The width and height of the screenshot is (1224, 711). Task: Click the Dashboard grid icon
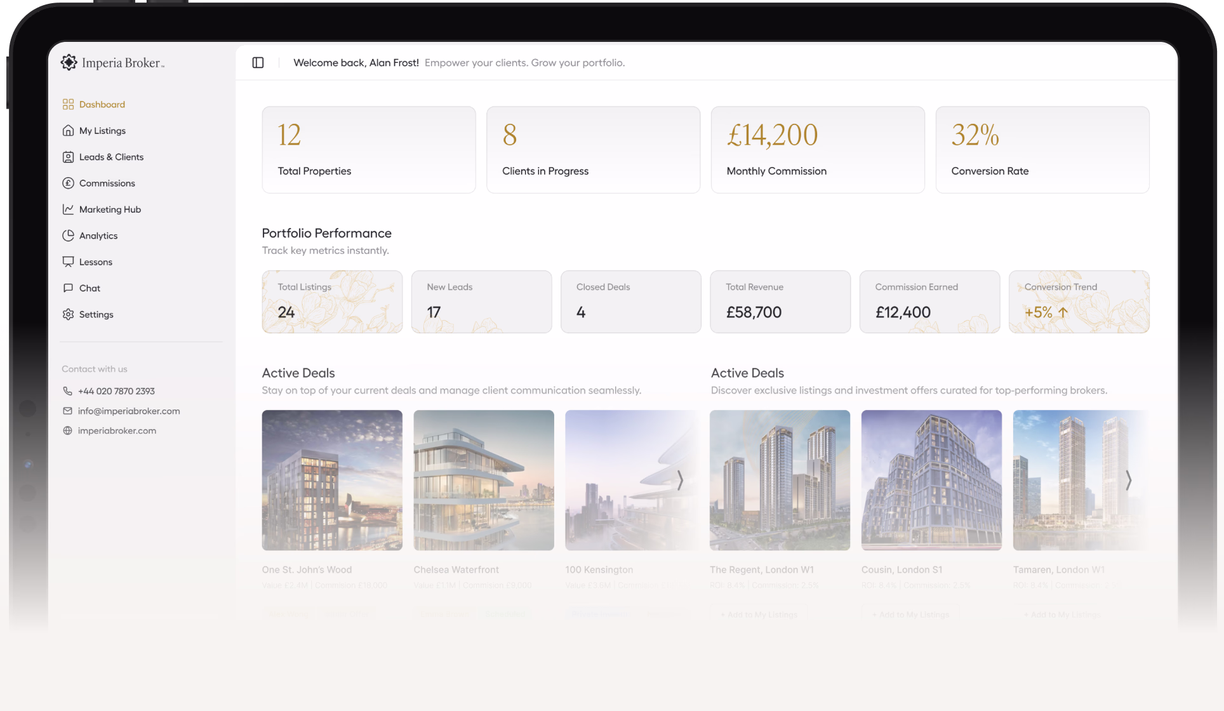[68, 104]
